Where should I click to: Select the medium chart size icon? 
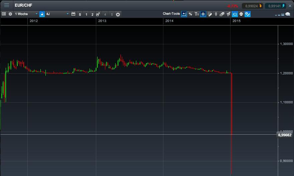[279, 15]
